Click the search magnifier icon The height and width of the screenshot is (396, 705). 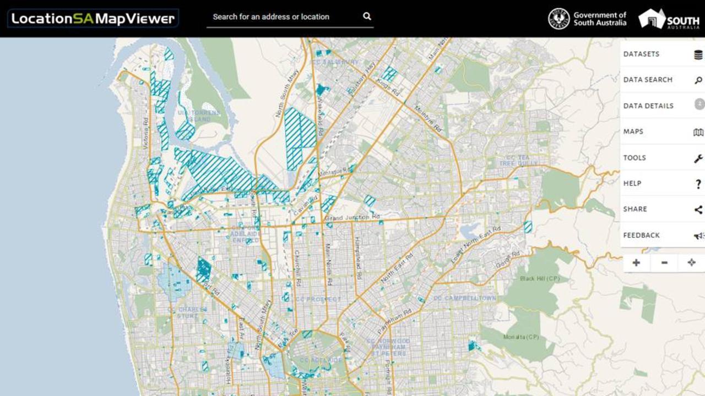[367, 16]
